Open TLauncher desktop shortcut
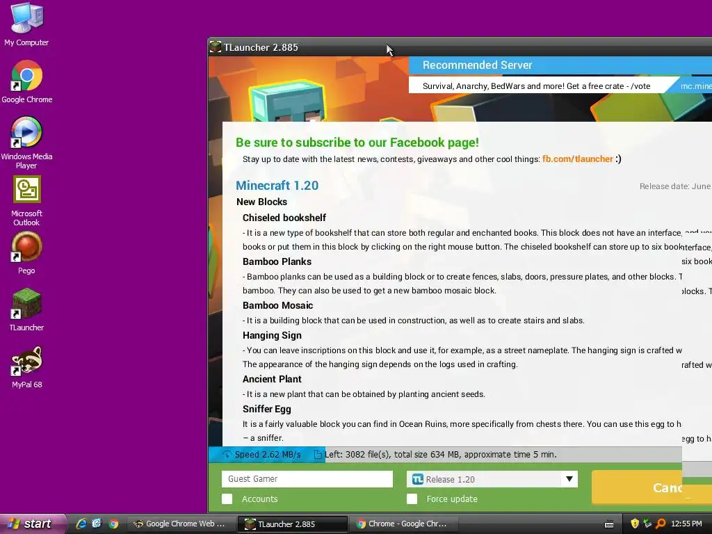 pos(26,309)
